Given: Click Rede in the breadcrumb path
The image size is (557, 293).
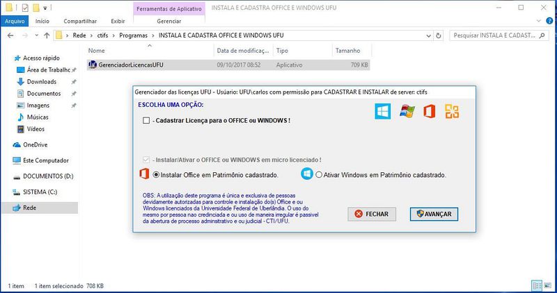Looking at the screenshot, I should [x=79, y=35].
